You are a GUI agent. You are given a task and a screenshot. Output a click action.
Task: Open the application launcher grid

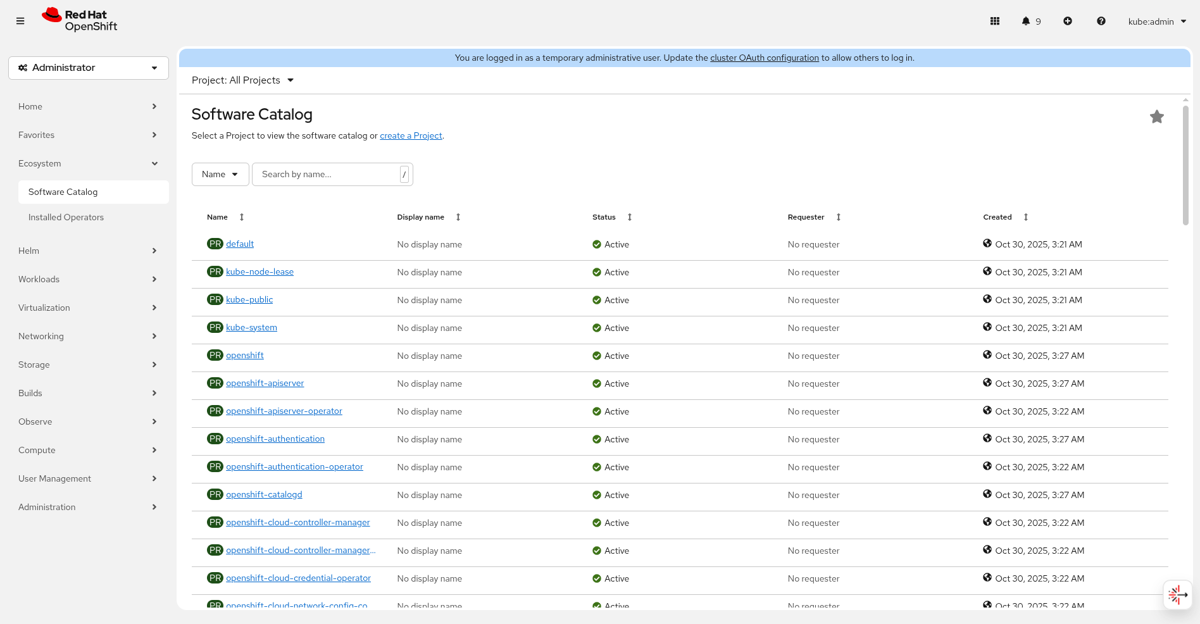(x=995, y=21)
